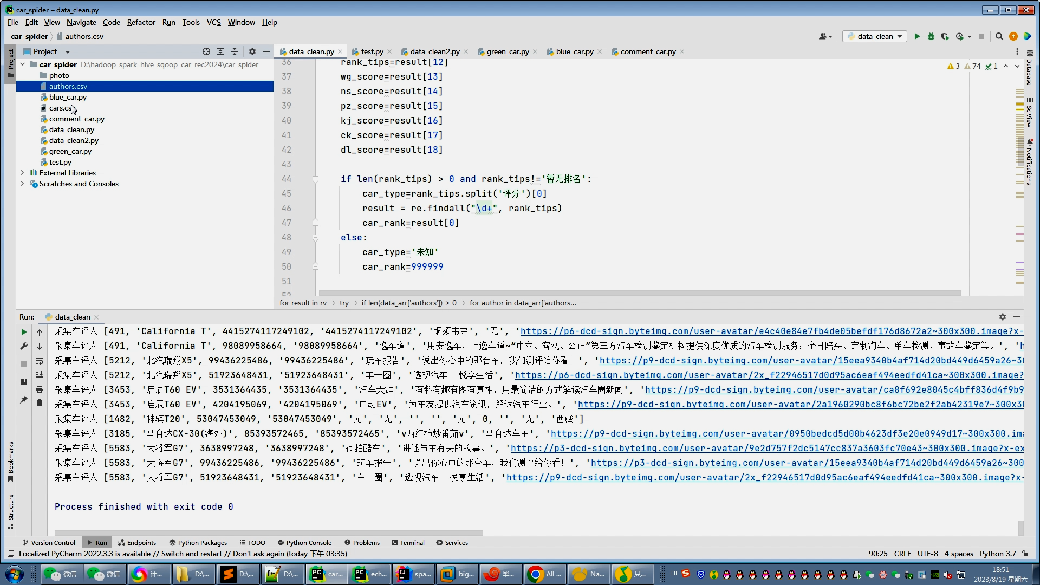
Task: Click Select Opened File target icon
Action: tap(206, 51)
